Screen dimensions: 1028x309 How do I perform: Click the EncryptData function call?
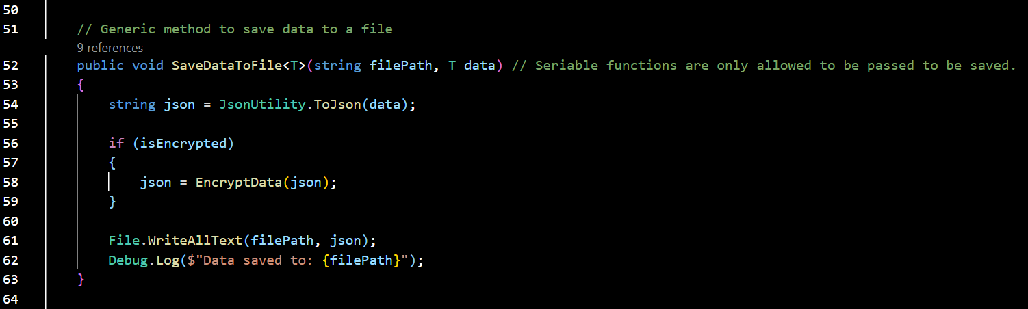coord(238,183)
